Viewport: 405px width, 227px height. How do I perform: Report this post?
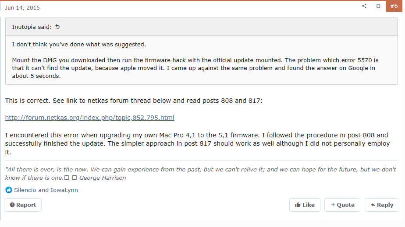23,205
